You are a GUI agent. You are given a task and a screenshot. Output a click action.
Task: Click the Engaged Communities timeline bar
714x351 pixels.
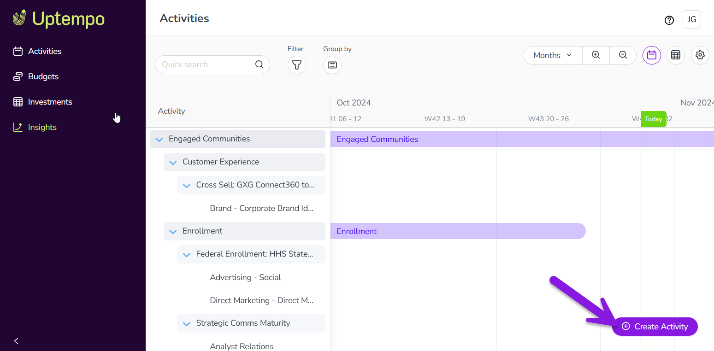522,139
